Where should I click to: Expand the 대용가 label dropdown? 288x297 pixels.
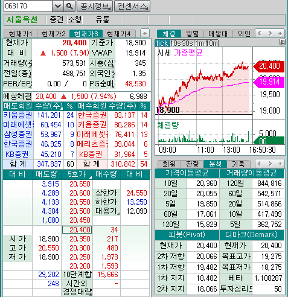[118, 214]
